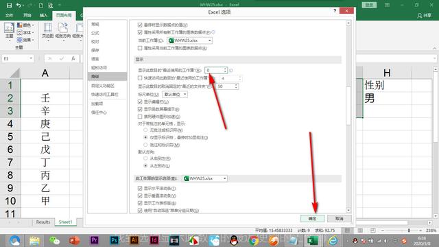Click the zoom in plus icon

pyautogui.click(x=420, y=231)
